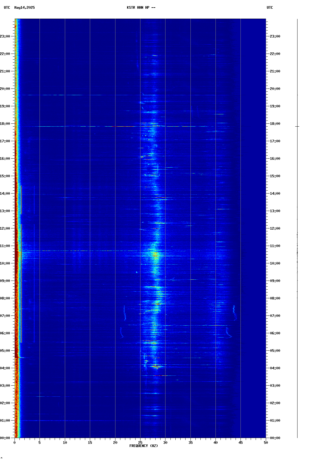Click the amplitude spike marker near 18:00

click(297, 127)
